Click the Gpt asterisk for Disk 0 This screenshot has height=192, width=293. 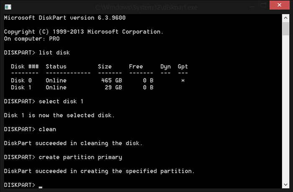[x=183, y=80]
